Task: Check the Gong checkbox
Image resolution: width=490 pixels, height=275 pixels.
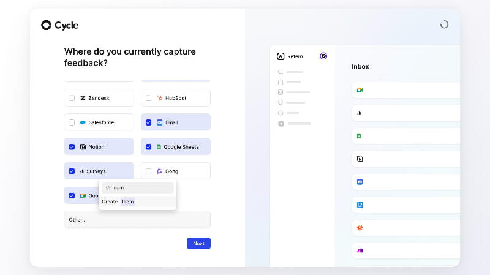Action: point(148,171)
